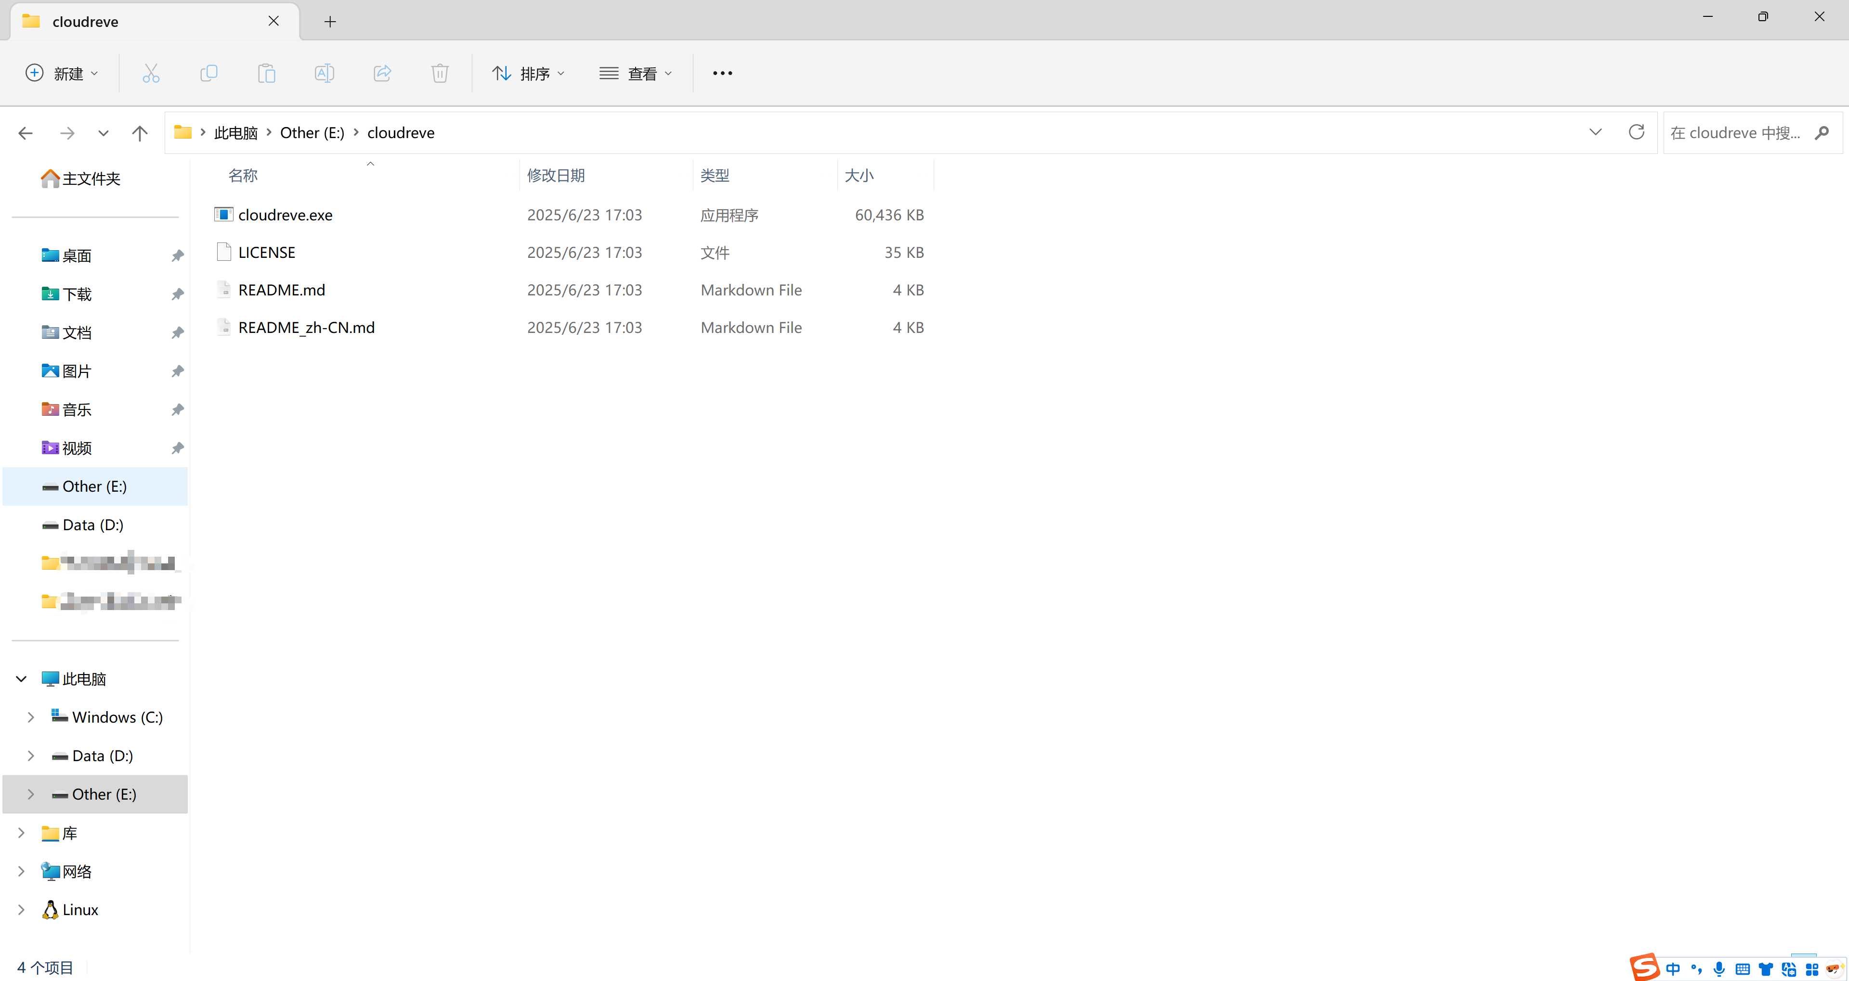The image size is (1849, 981).
Task: Click the Share icon in toolbar
Action: (x=383, y=73)
